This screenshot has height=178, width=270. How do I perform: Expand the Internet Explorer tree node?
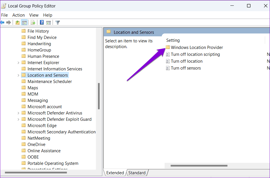tap(18, 63)
